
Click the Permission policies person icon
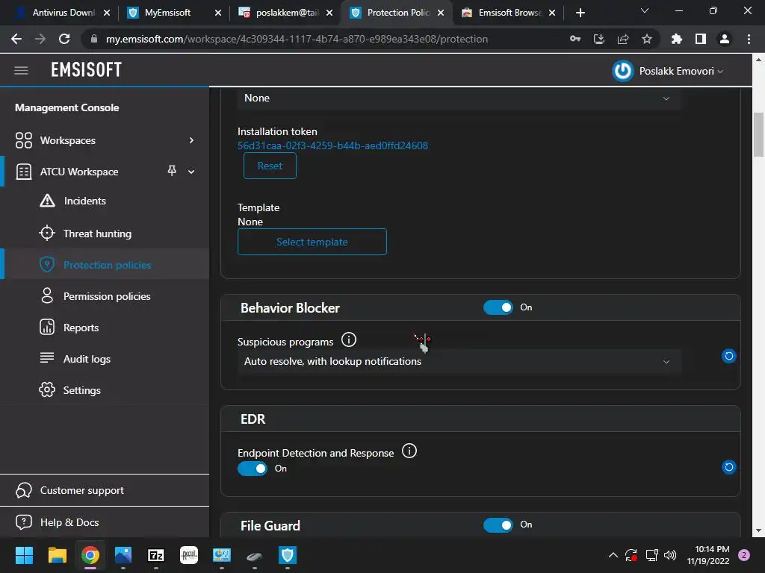click(x=47, y=295)
